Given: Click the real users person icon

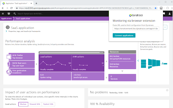Looking at the screenshot, I should click(x=9, y=64).
